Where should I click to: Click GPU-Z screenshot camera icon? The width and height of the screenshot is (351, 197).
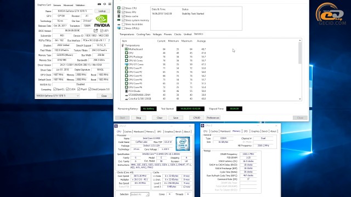click(99, 4)
